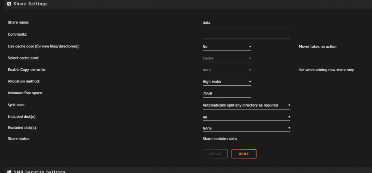This screenshot has width=372, height=173.
Task: Open the Select cache pool dropdown
Action: coord(227,58)
